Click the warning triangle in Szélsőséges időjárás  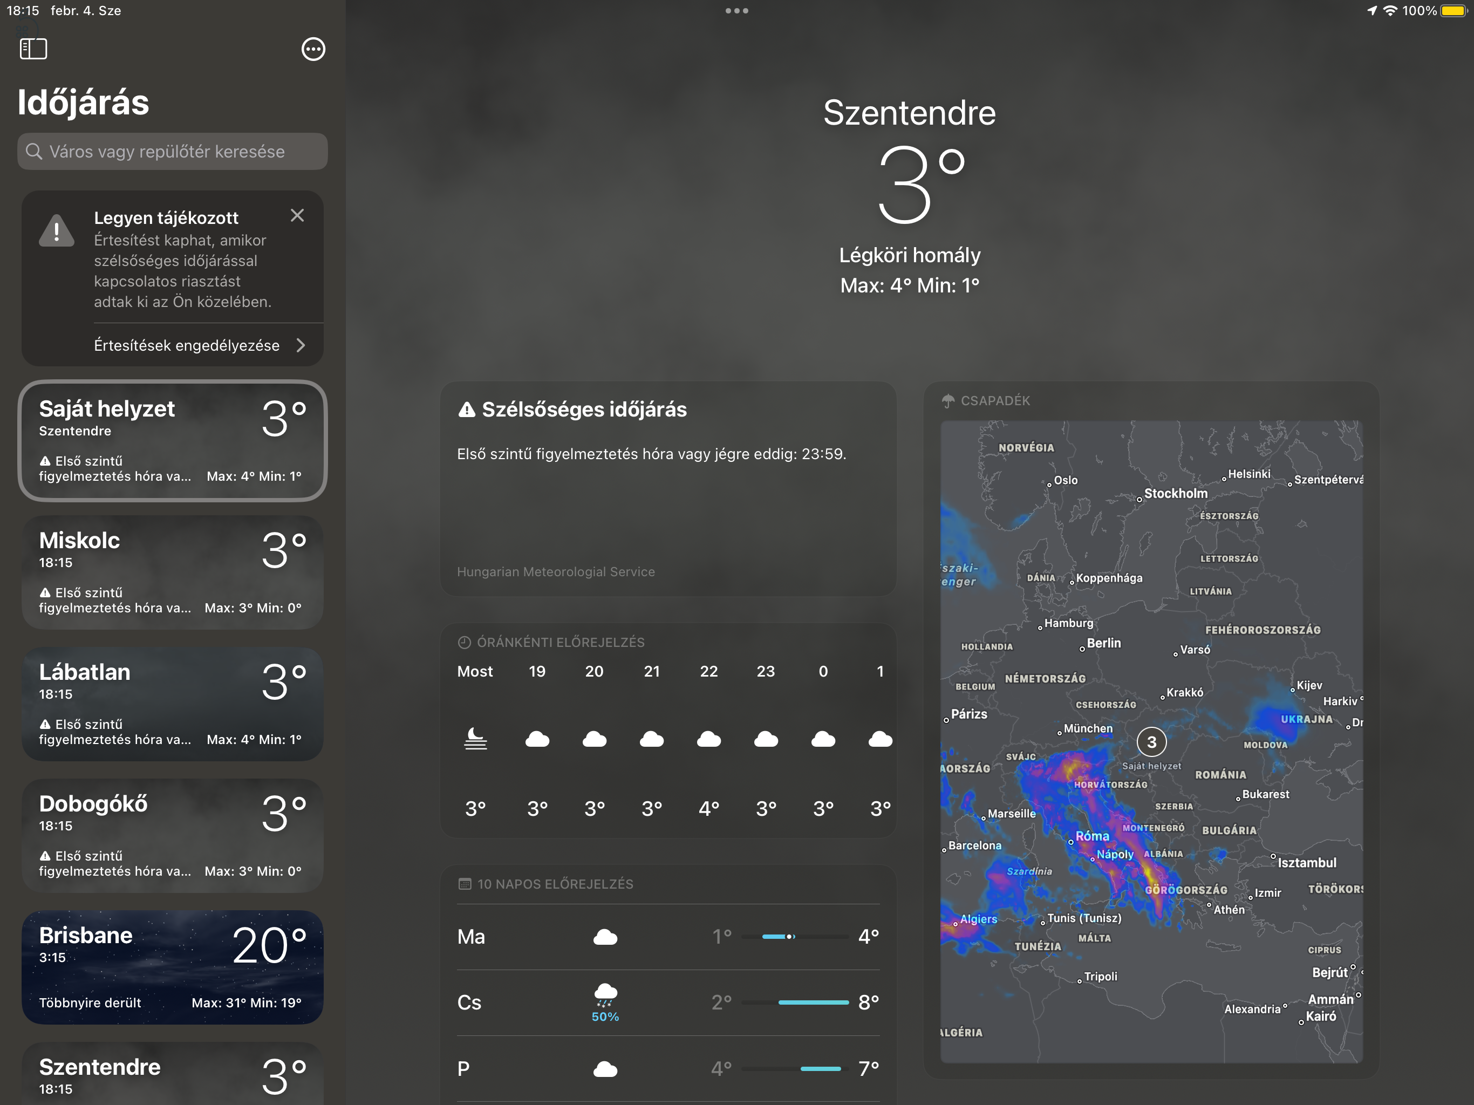pyautogui.click(x=467, y=409)
